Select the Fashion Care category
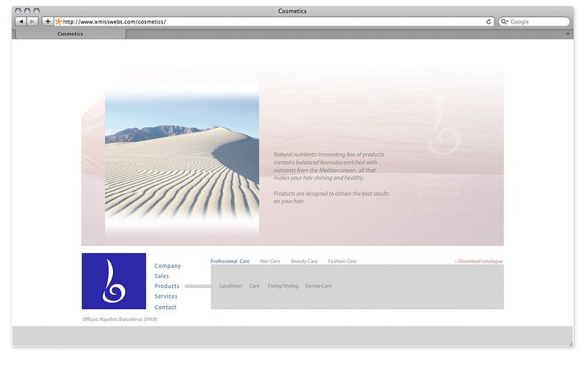The image size is (586, 378). click(x=342, y=261)
